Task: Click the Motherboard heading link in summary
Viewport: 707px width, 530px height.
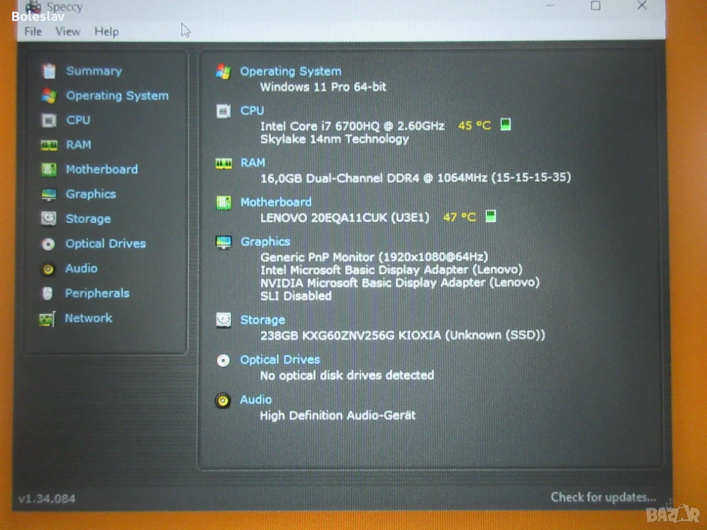Action: click(x=276, y=202)
